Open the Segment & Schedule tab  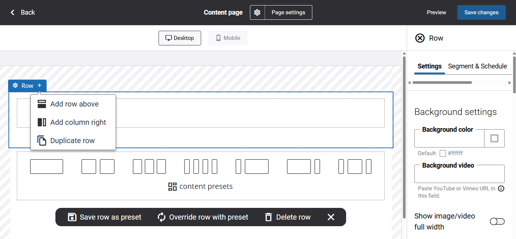[x=477, y=66]
